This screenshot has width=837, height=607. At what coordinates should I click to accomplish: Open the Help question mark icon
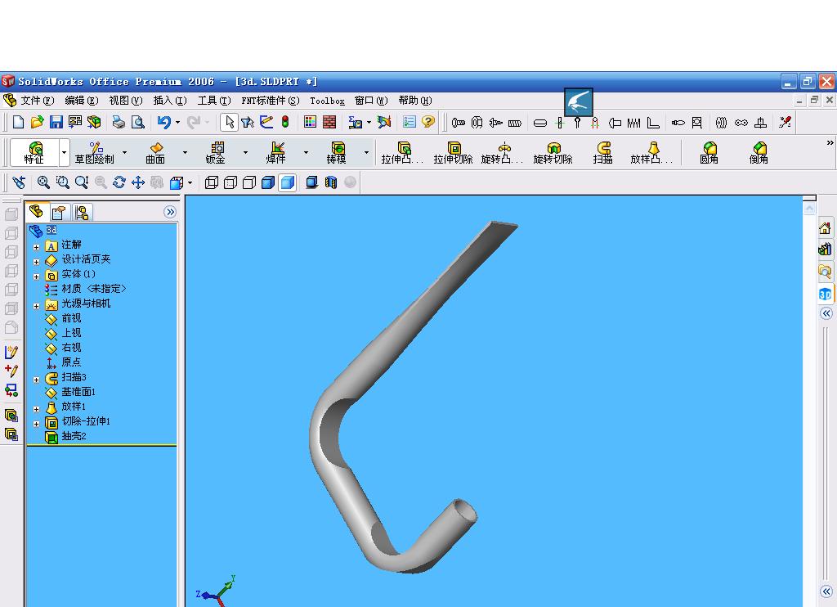coord(428,123)
